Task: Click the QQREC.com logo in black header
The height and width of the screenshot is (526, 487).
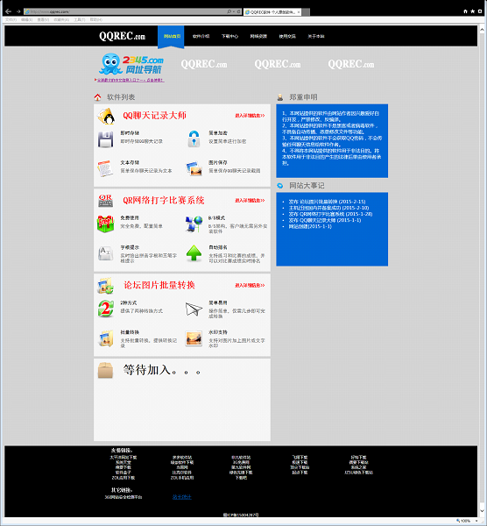Action: pyautogui.click(x=123, y=36)
